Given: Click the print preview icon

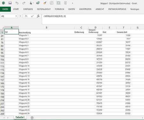Looking at the screenshot, I should (38, 3).
